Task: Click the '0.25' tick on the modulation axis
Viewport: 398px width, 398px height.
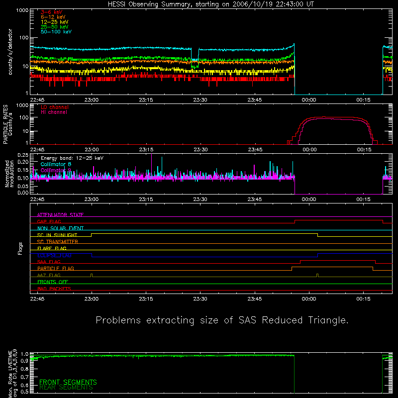Action: [x=23, y=155]
